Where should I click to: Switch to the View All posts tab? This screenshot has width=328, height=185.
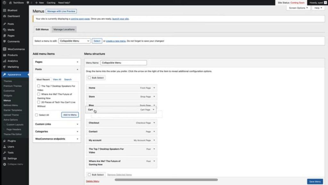57,79
